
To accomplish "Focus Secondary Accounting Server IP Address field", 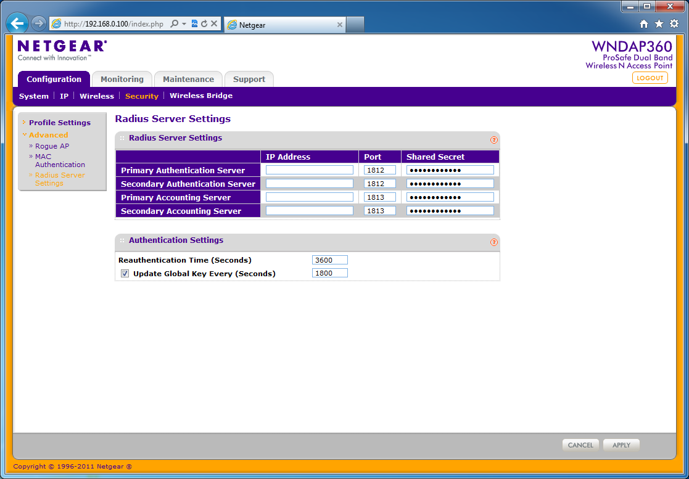I will click(310, 211).
